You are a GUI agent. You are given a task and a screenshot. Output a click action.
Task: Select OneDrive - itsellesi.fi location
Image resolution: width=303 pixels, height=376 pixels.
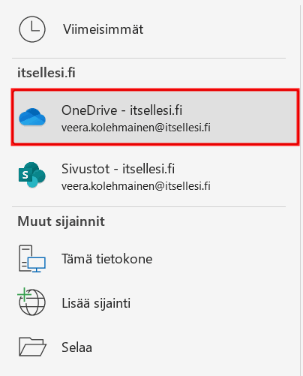coord(155,117)
